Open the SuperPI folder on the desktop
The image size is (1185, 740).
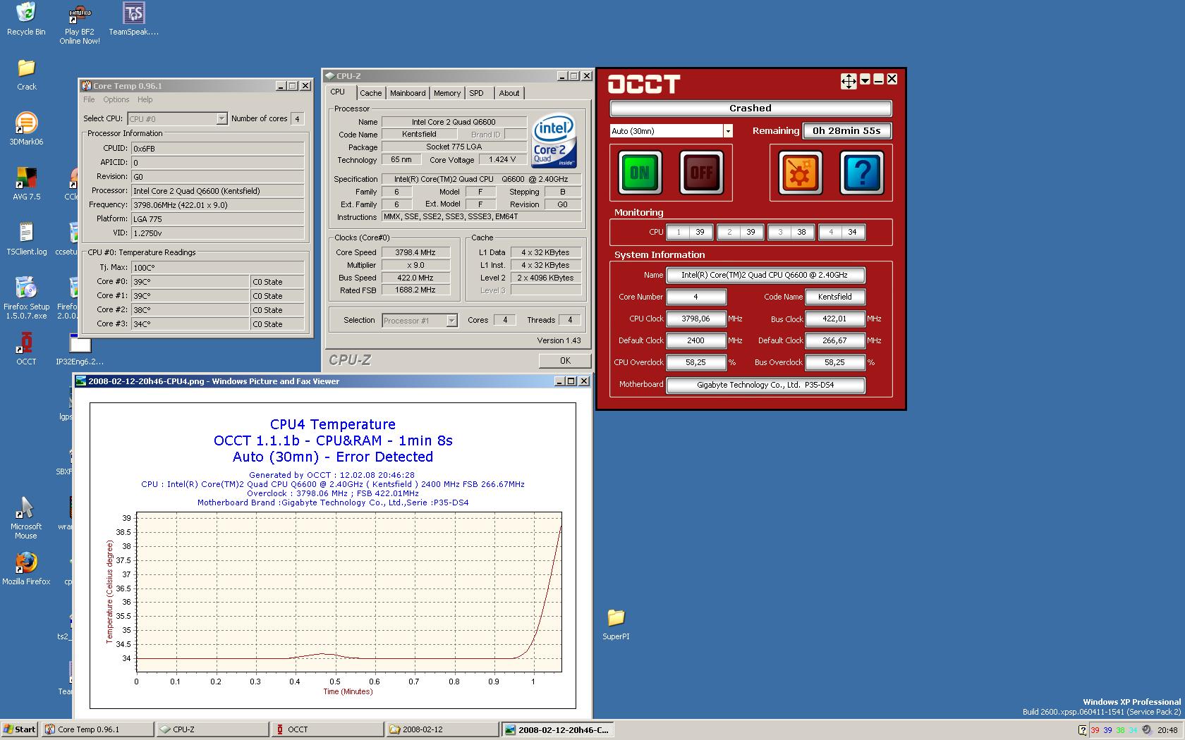616,624
